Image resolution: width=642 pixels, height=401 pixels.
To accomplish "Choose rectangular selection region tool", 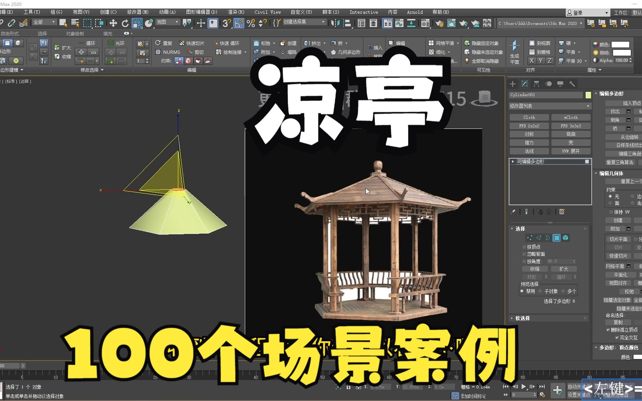I will 87,23.
